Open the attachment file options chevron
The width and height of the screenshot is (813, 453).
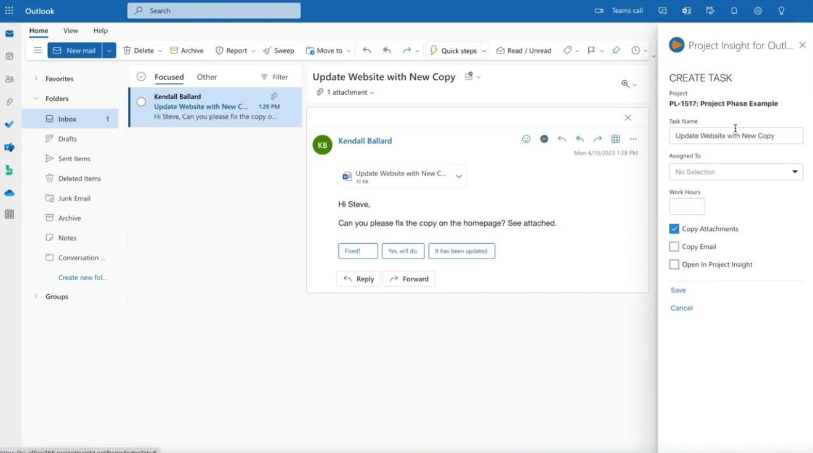(459, 177)
